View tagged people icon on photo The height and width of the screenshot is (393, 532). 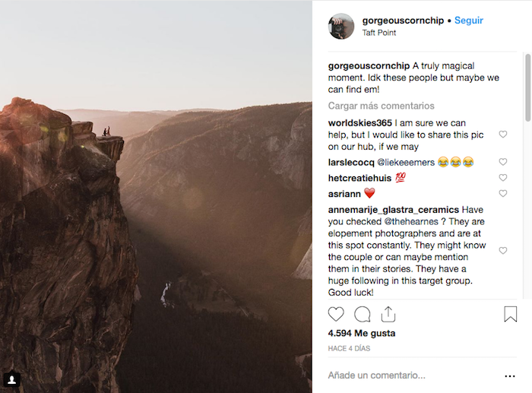[x=12, y=379]
